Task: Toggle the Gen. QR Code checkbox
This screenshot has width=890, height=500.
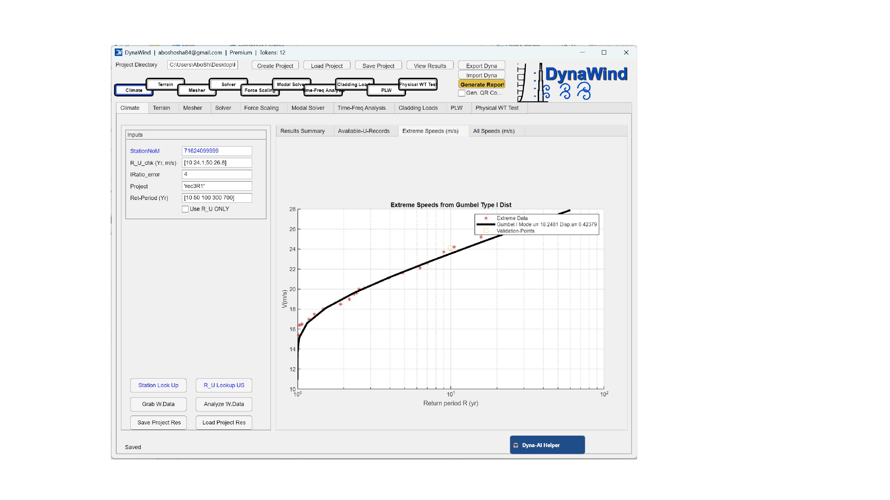Action: pos(462,93)
